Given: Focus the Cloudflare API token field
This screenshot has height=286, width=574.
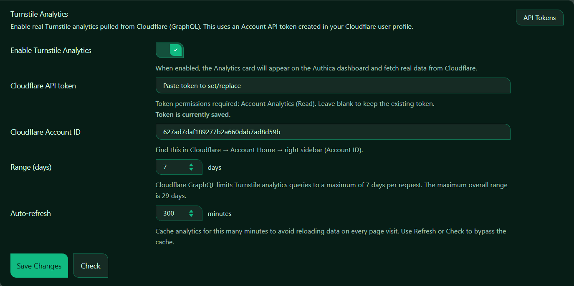Looking at the screenshot, I should 333,85.
